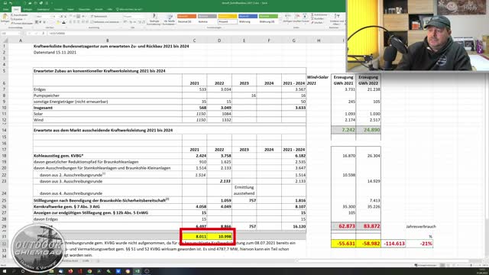Click the font color A icon
This screenshot has height=275, width=489.
click(x=63, y=22)
